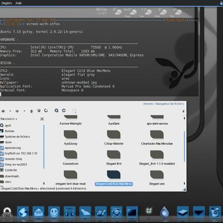Open the home folder toolbar icon
This screenshot has width=223, height=223.
coord(56,110)
